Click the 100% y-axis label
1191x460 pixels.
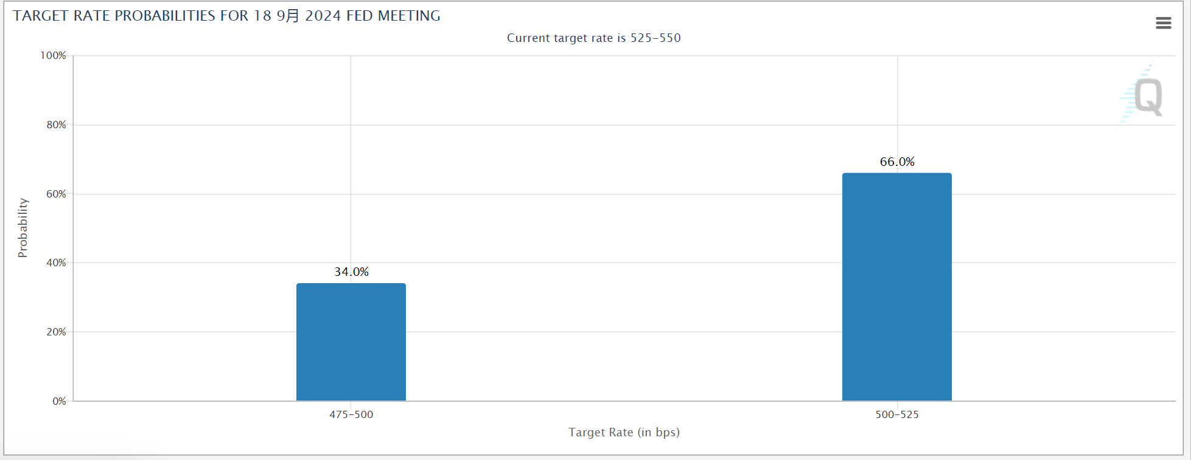54,55
